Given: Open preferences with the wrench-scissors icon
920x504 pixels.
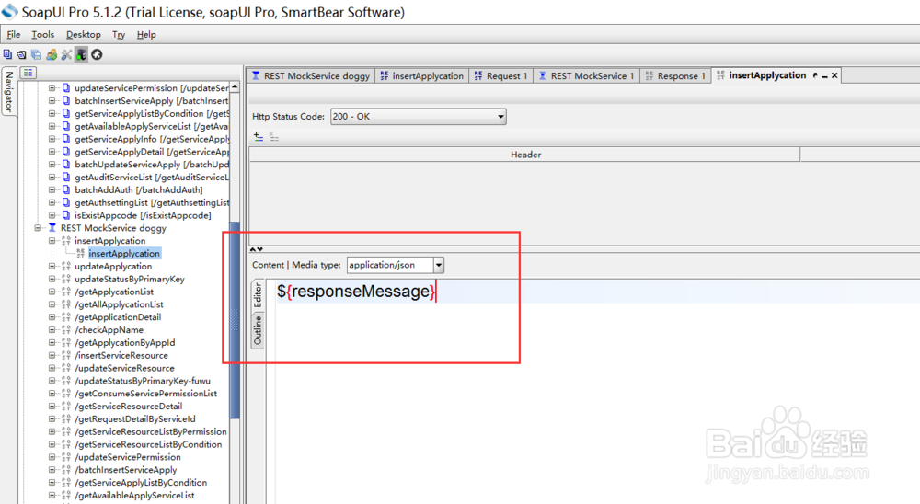Looking at the screenshot, I should [66, 54].
